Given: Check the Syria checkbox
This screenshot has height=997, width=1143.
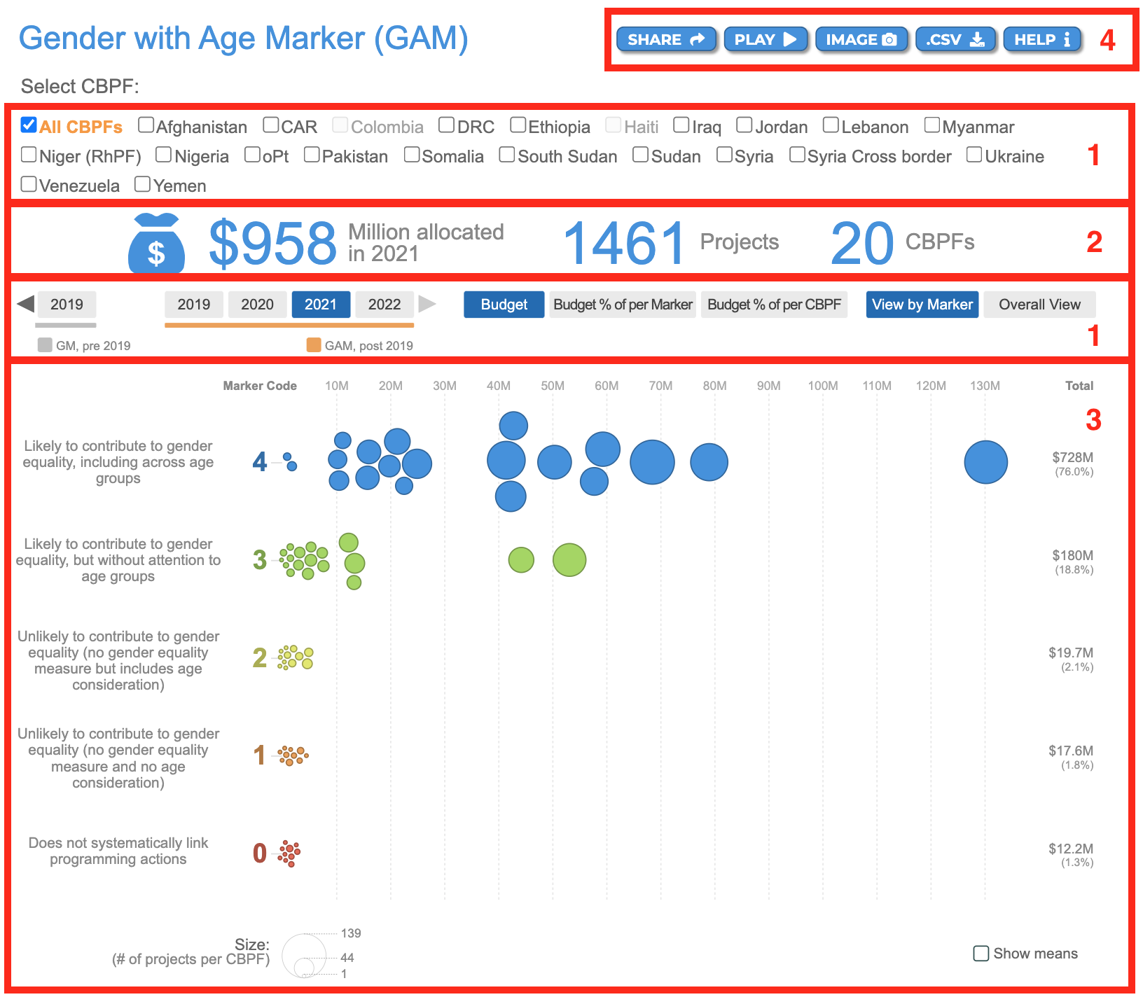Looking at the screenshot, I should [x=724, y=155].
